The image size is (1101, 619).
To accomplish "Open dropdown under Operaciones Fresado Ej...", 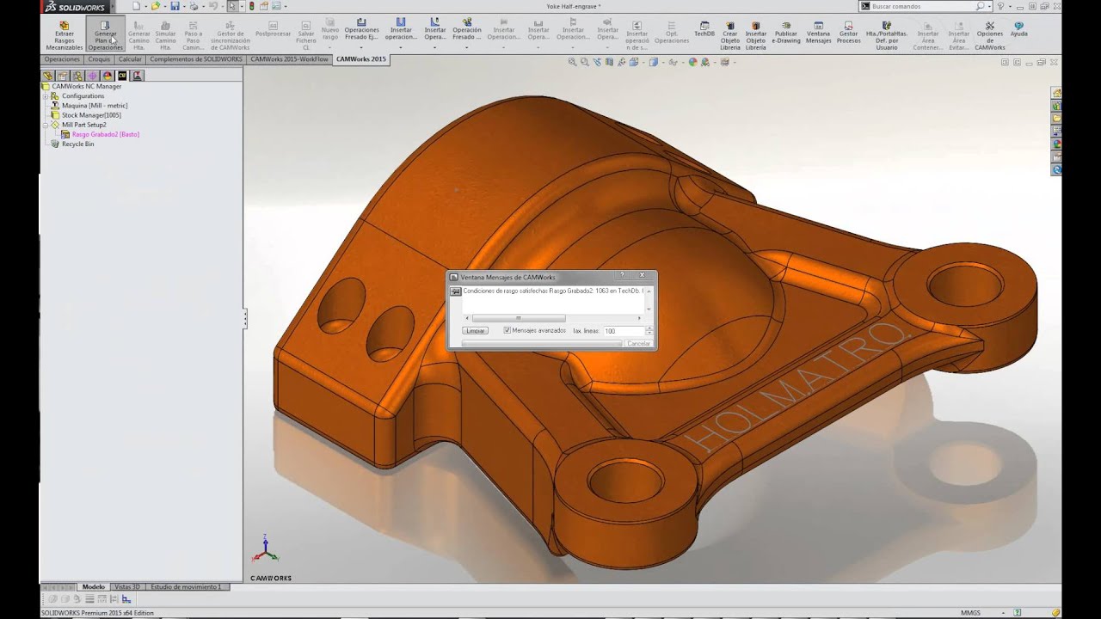I will point(361,47).
